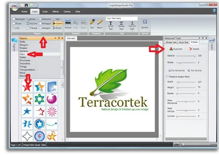Select the Transportation category in Objects list
This screenshot has width=219, height=155.
click(40, 70)
